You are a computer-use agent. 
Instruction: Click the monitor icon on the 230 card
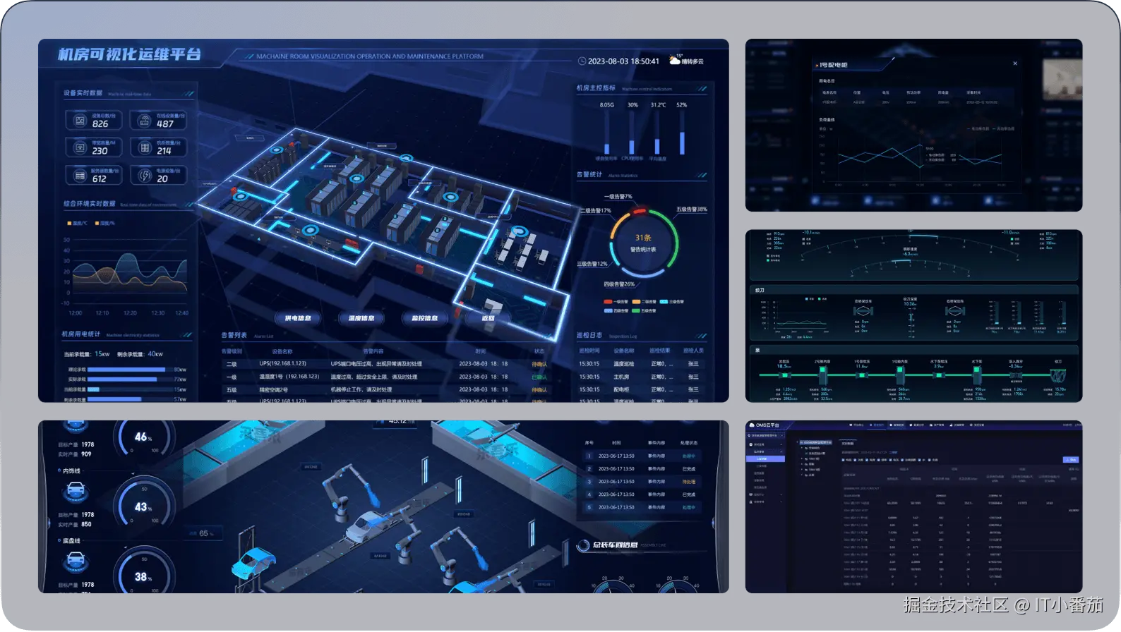click(80, 148)
